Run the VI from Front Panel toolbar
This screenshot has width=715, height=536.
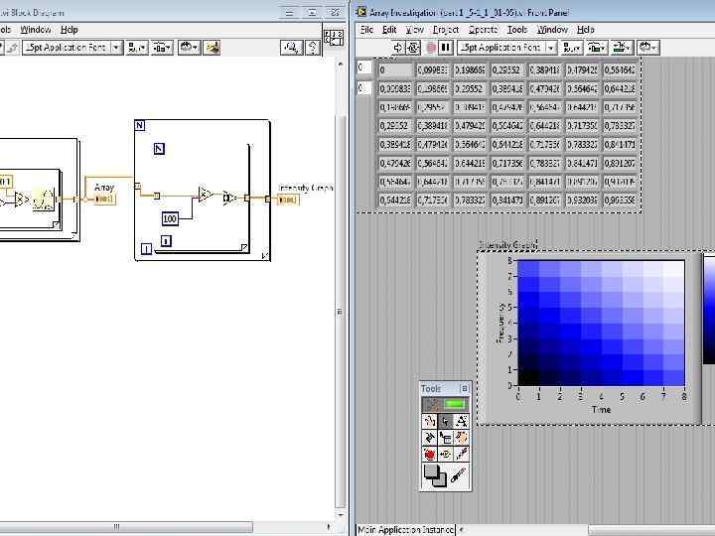pos(397,48)
